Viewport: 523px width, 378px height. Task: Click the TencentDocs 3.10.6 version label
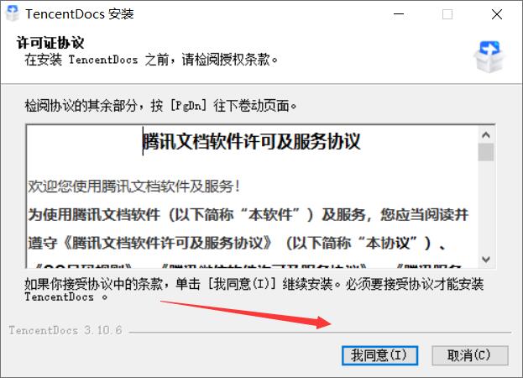click(65, 330)
